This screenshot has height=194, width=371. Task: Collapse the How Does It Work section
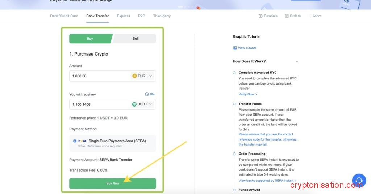click(x=297, y=62)
